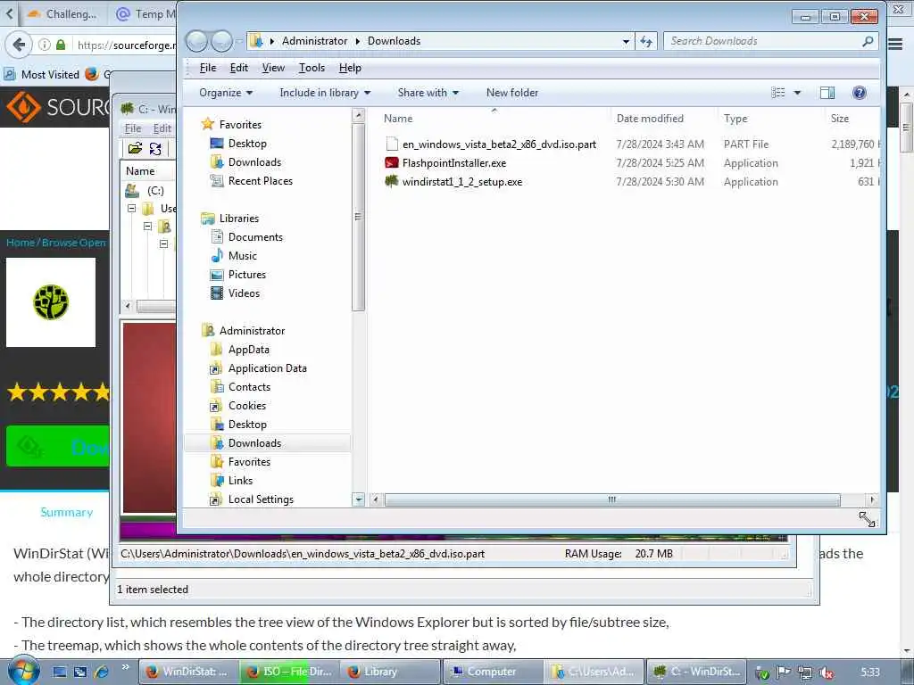
Task: Click the Downloads breadcrumb in address bar
Action: tap(394, 41)
